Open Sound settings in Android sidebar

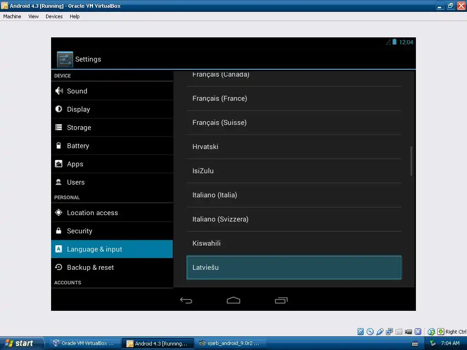click(112, 91)
